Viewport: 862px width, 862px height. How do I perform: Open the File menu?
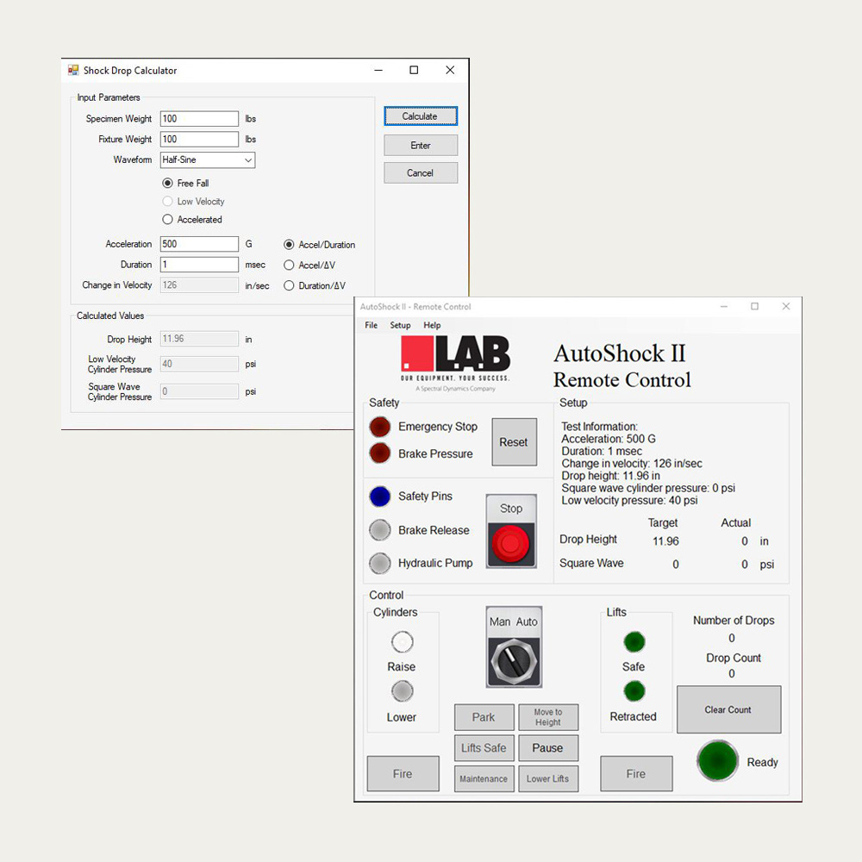pyautogui.click(x=371, y=326)
